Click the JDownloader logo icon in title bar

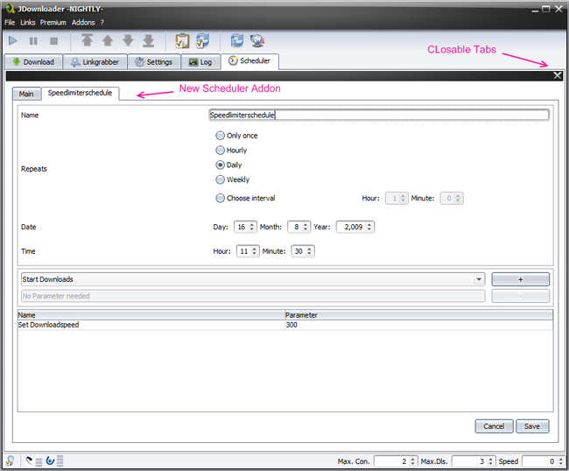(x=11, y=9)
